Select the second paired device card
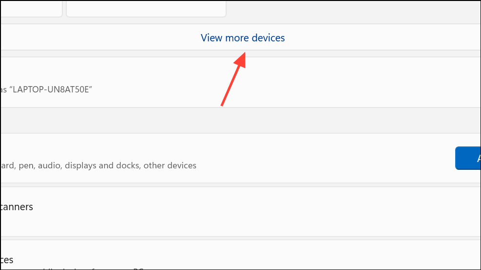This screenshot has width=481, height=270. 146,8
